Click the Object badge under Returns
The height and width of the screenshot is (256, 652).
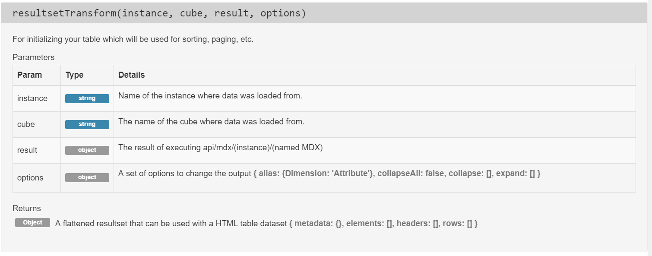[33, 223]
